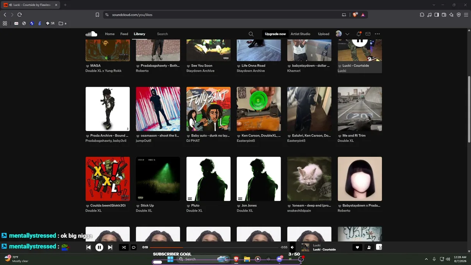The image size is (471, 265).
Task: Open the Brave VPN shield icon
Action: click(x=458, y=15)
